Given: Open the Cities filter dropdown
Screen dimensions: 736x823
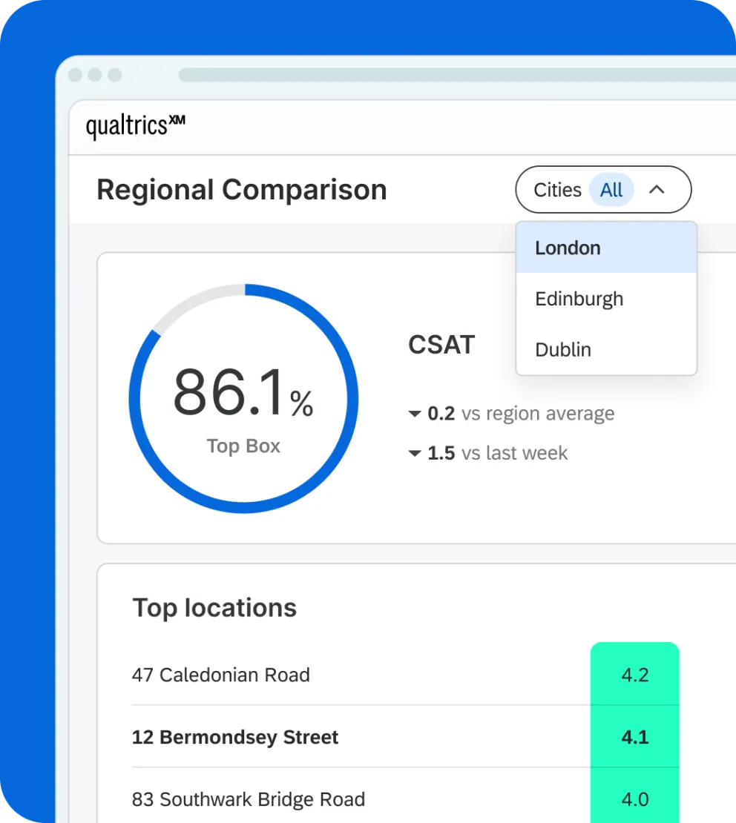Looking at the screenshot, I should [603, 190].
